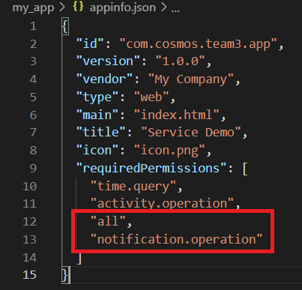The height and width of the screenshot is (290, 302).
Task: Click the "vendor" key
Action: click(104, 79)
